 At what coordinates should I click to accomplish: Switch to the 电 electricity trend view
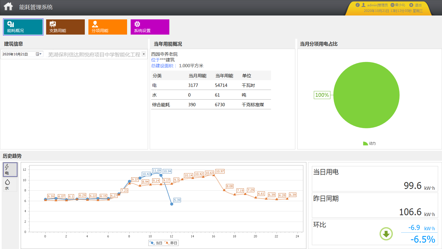coord(10,169)
